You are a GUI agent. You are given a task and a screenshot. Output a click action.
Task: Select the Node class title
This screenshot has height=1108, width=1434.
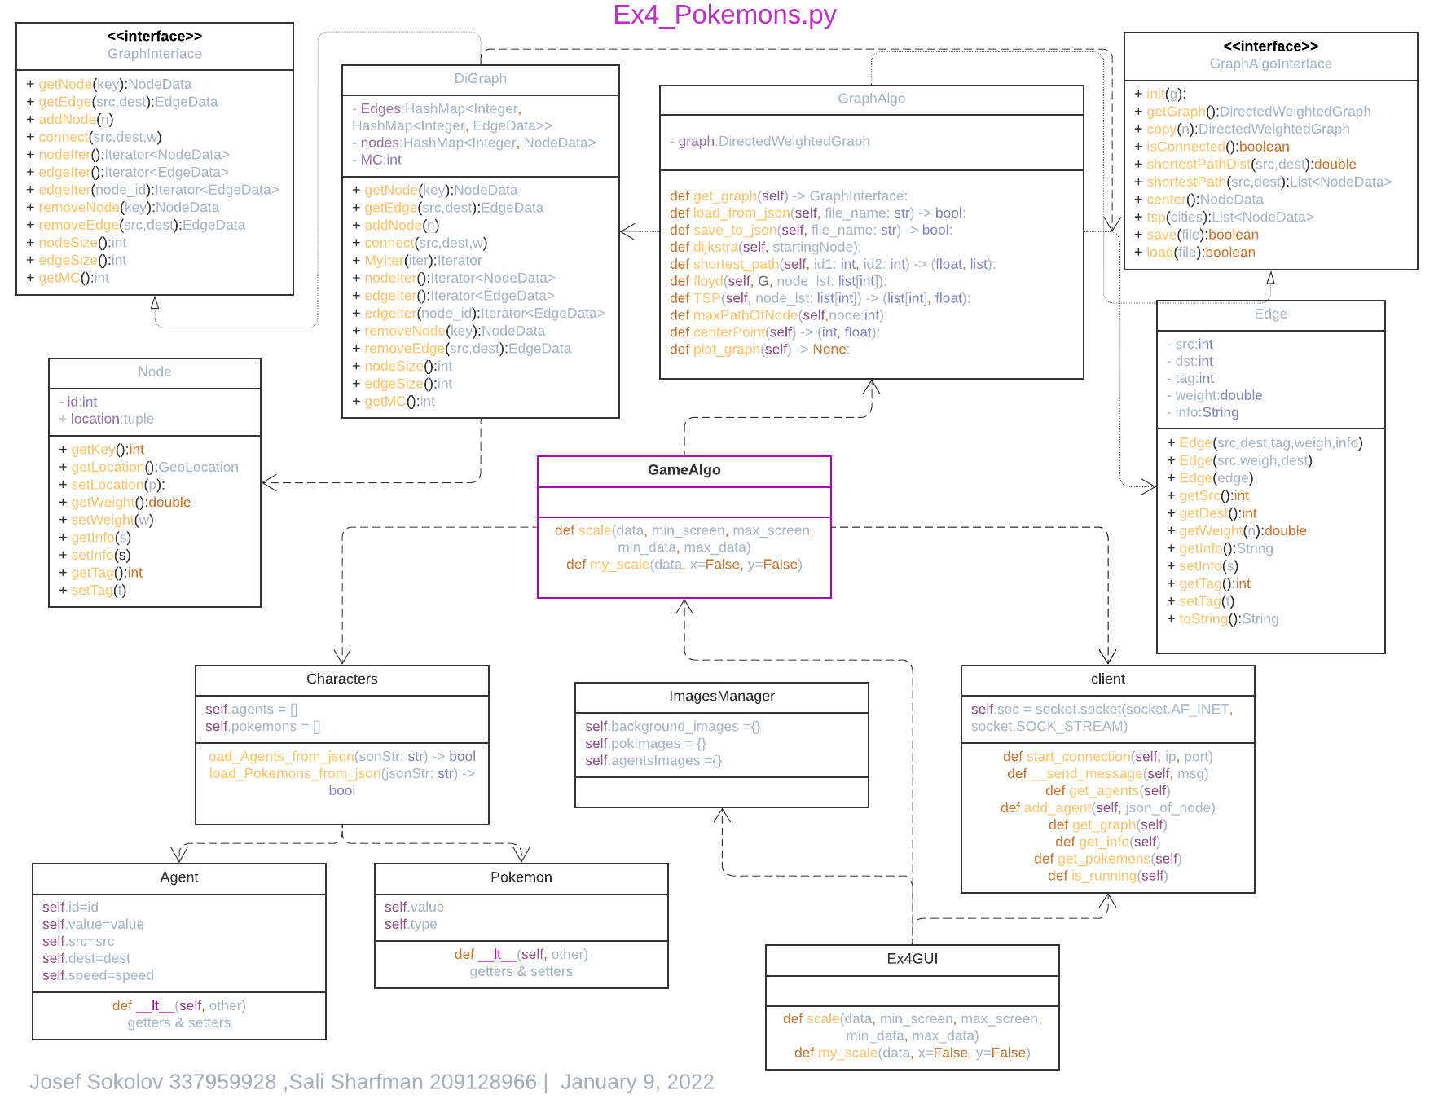tap(154, 372)
